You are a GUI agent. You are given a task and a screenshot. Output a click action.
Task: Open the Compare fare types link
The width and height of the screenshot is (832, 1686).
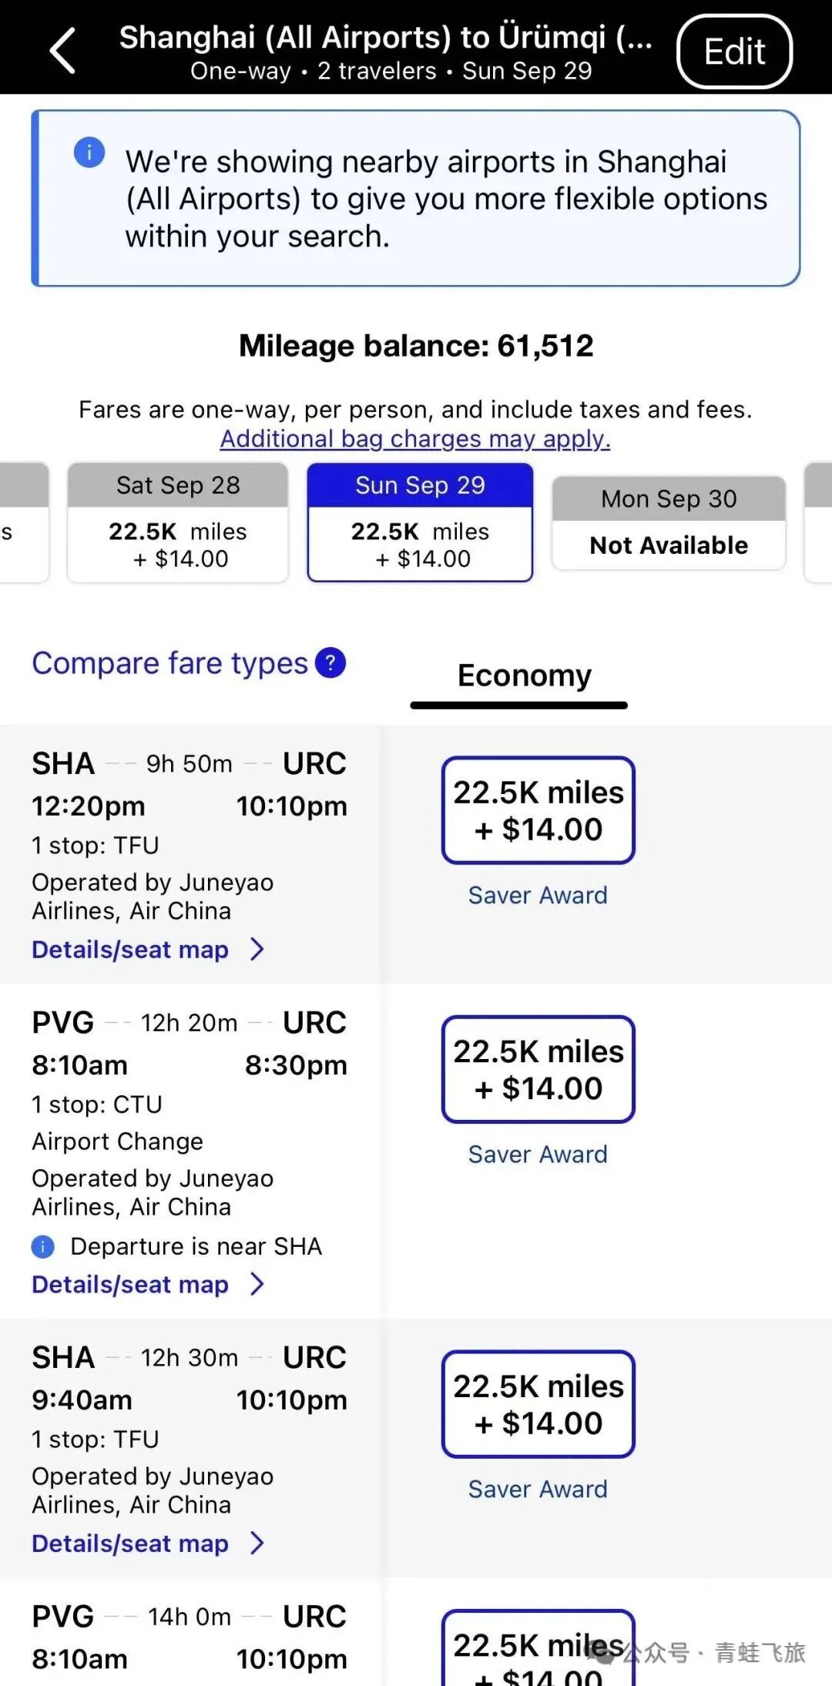(x=169, y=663)
